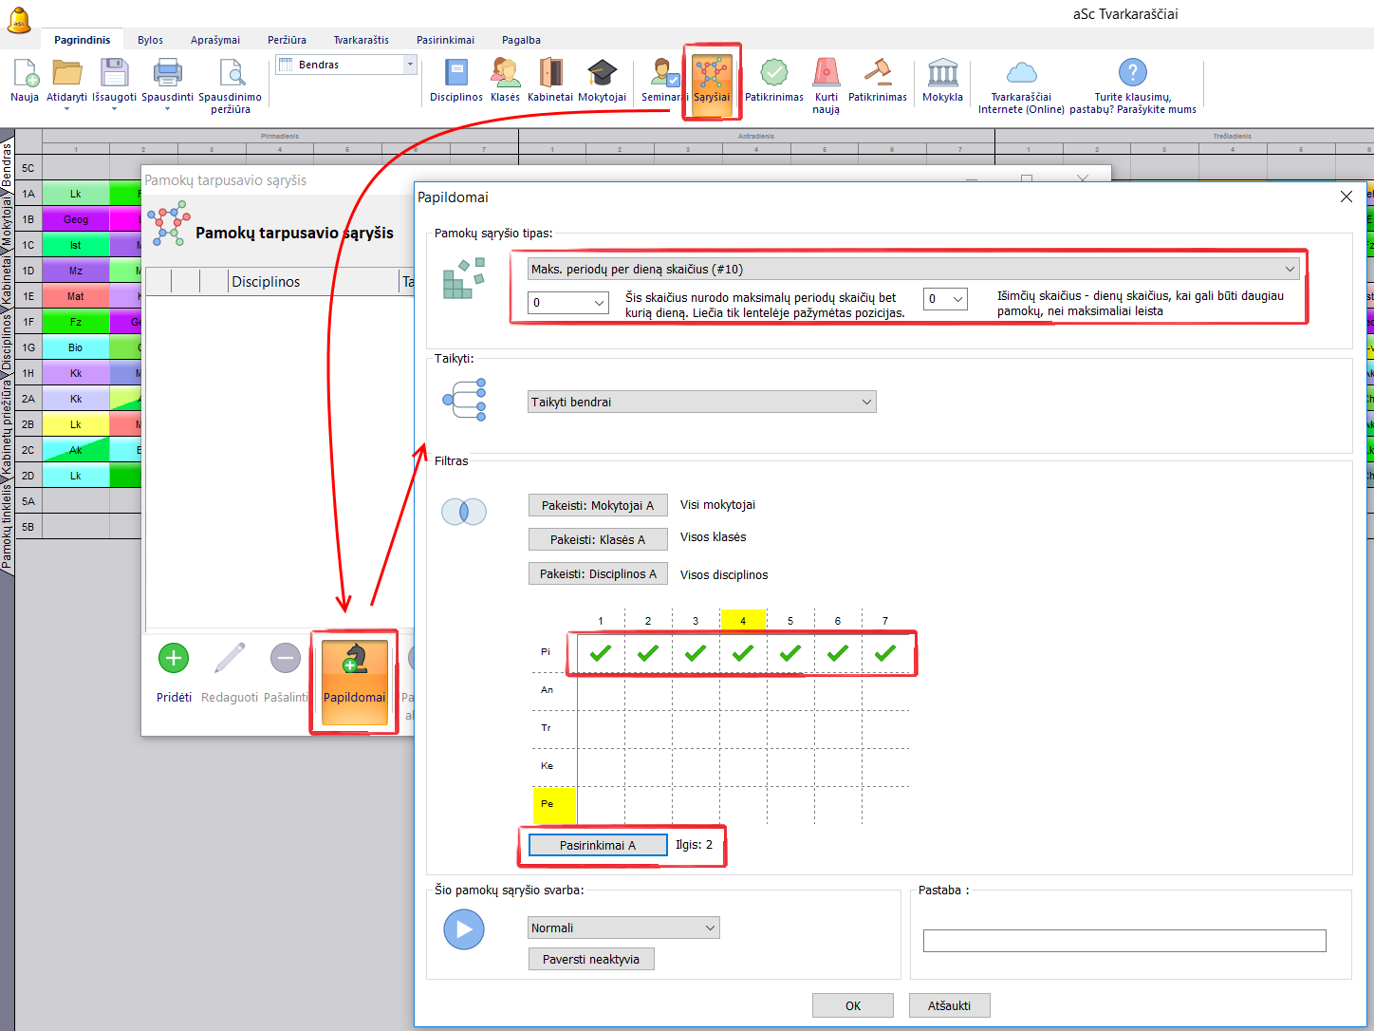The image size is (1374, 1031).
Task: Open the Mokykla building icon
Action: 942,74
